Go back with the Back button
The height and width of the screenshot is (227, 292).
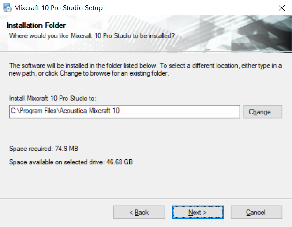click(x=139, y=212)
